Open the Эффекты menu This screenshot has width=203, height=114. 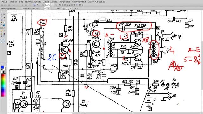point(64,2)
